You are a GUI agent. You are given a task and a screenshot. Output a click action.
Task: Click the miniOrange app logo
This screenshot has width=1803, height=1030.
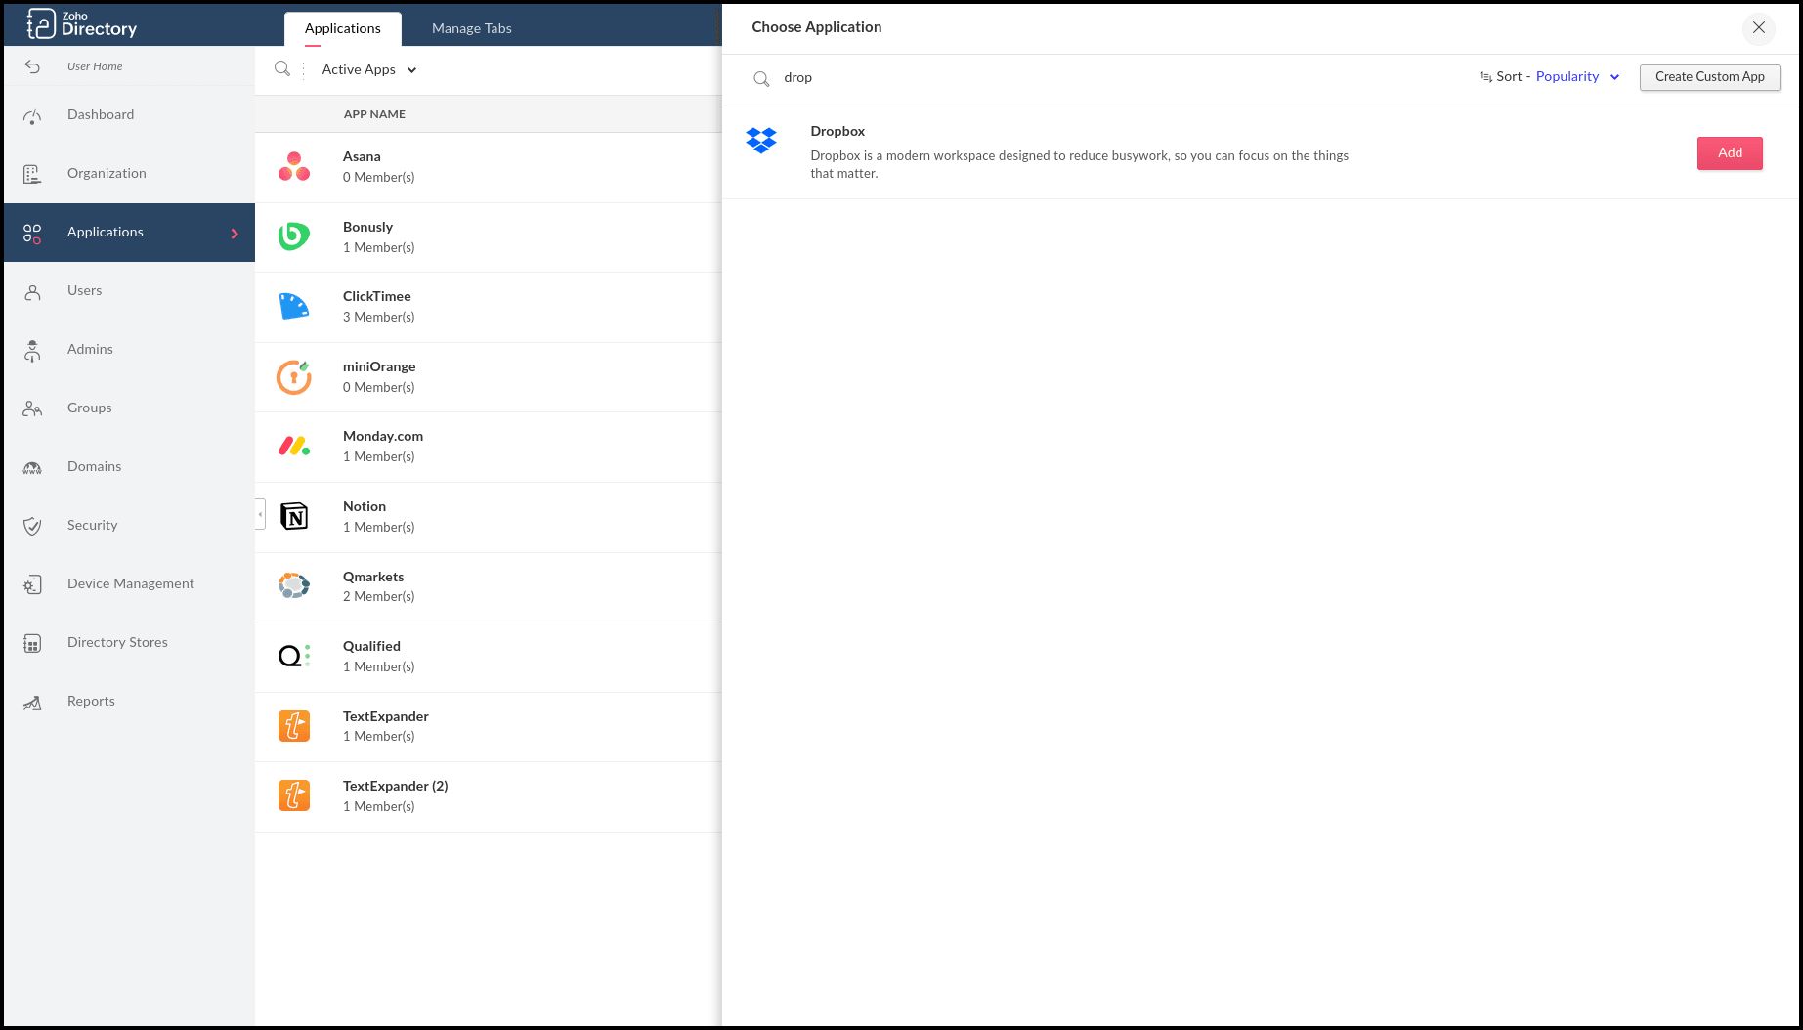pyautogui.click(x=294, y=377)
